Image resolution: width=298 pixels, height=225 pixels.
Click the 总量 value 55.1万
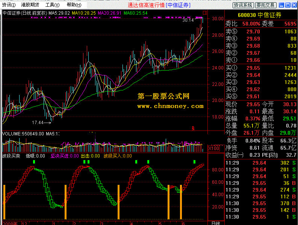point(252,126)
